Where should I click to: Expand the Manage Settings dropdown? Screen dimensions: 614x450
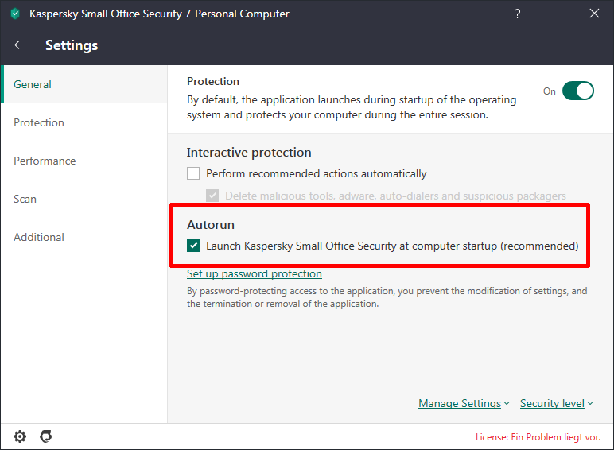click(x=464, y=403)
